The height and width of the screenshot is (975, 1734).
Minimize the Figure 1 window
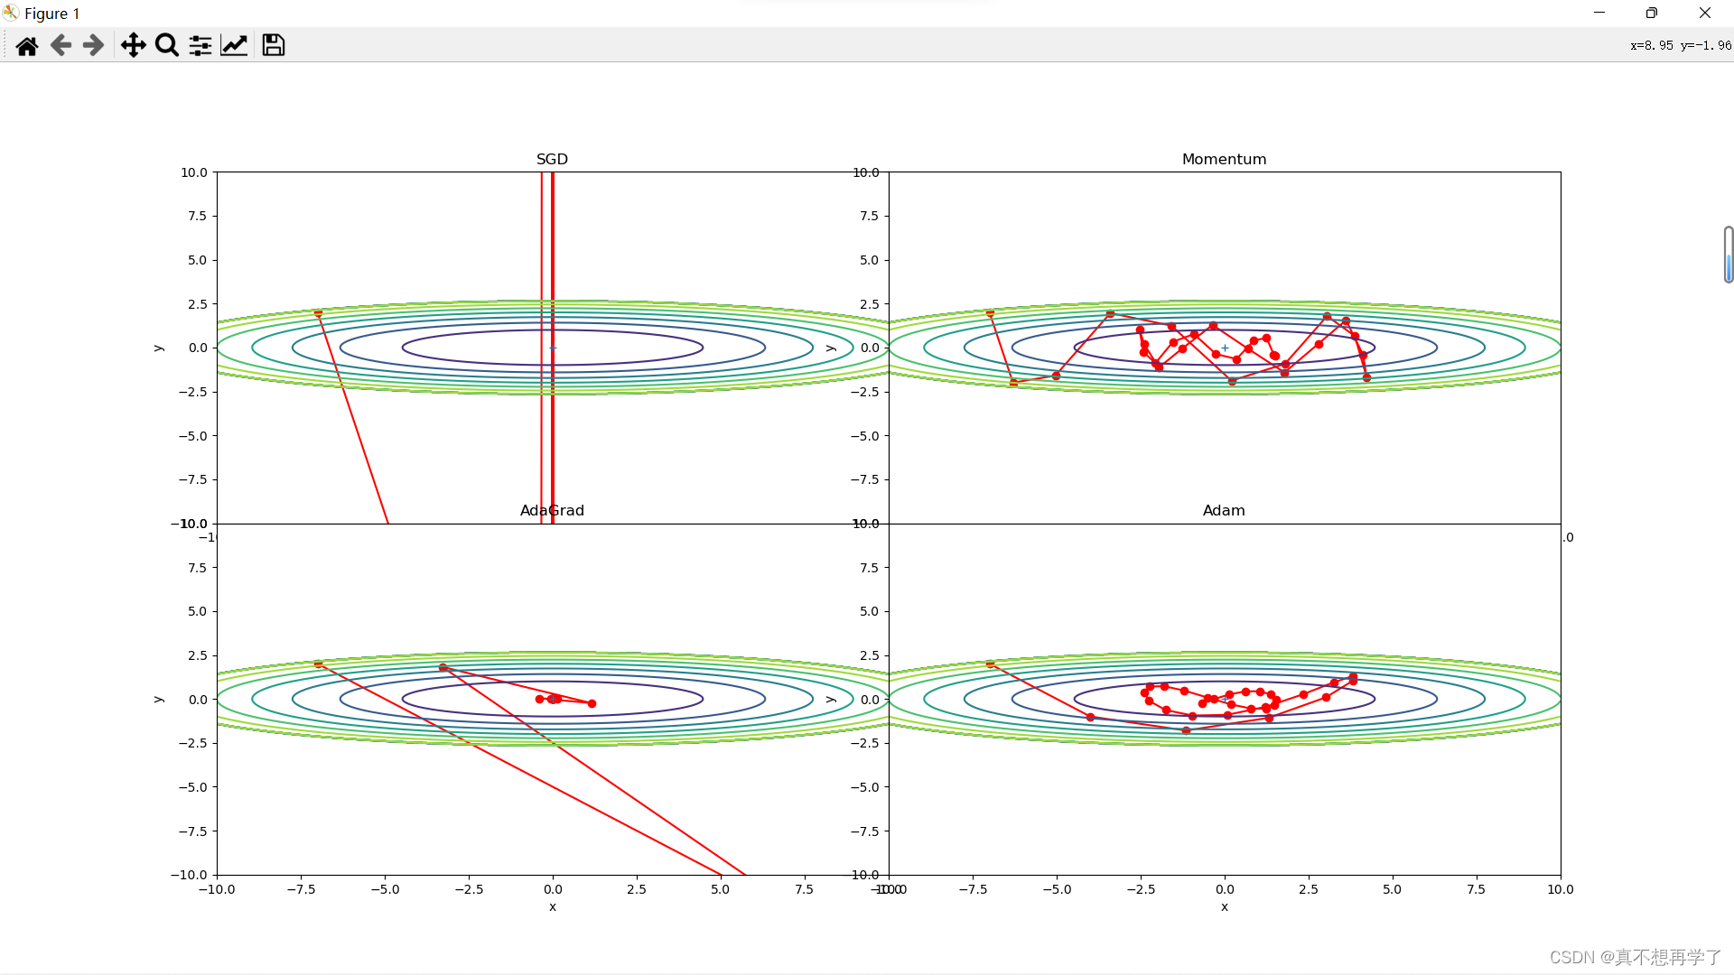point(1599,13)
